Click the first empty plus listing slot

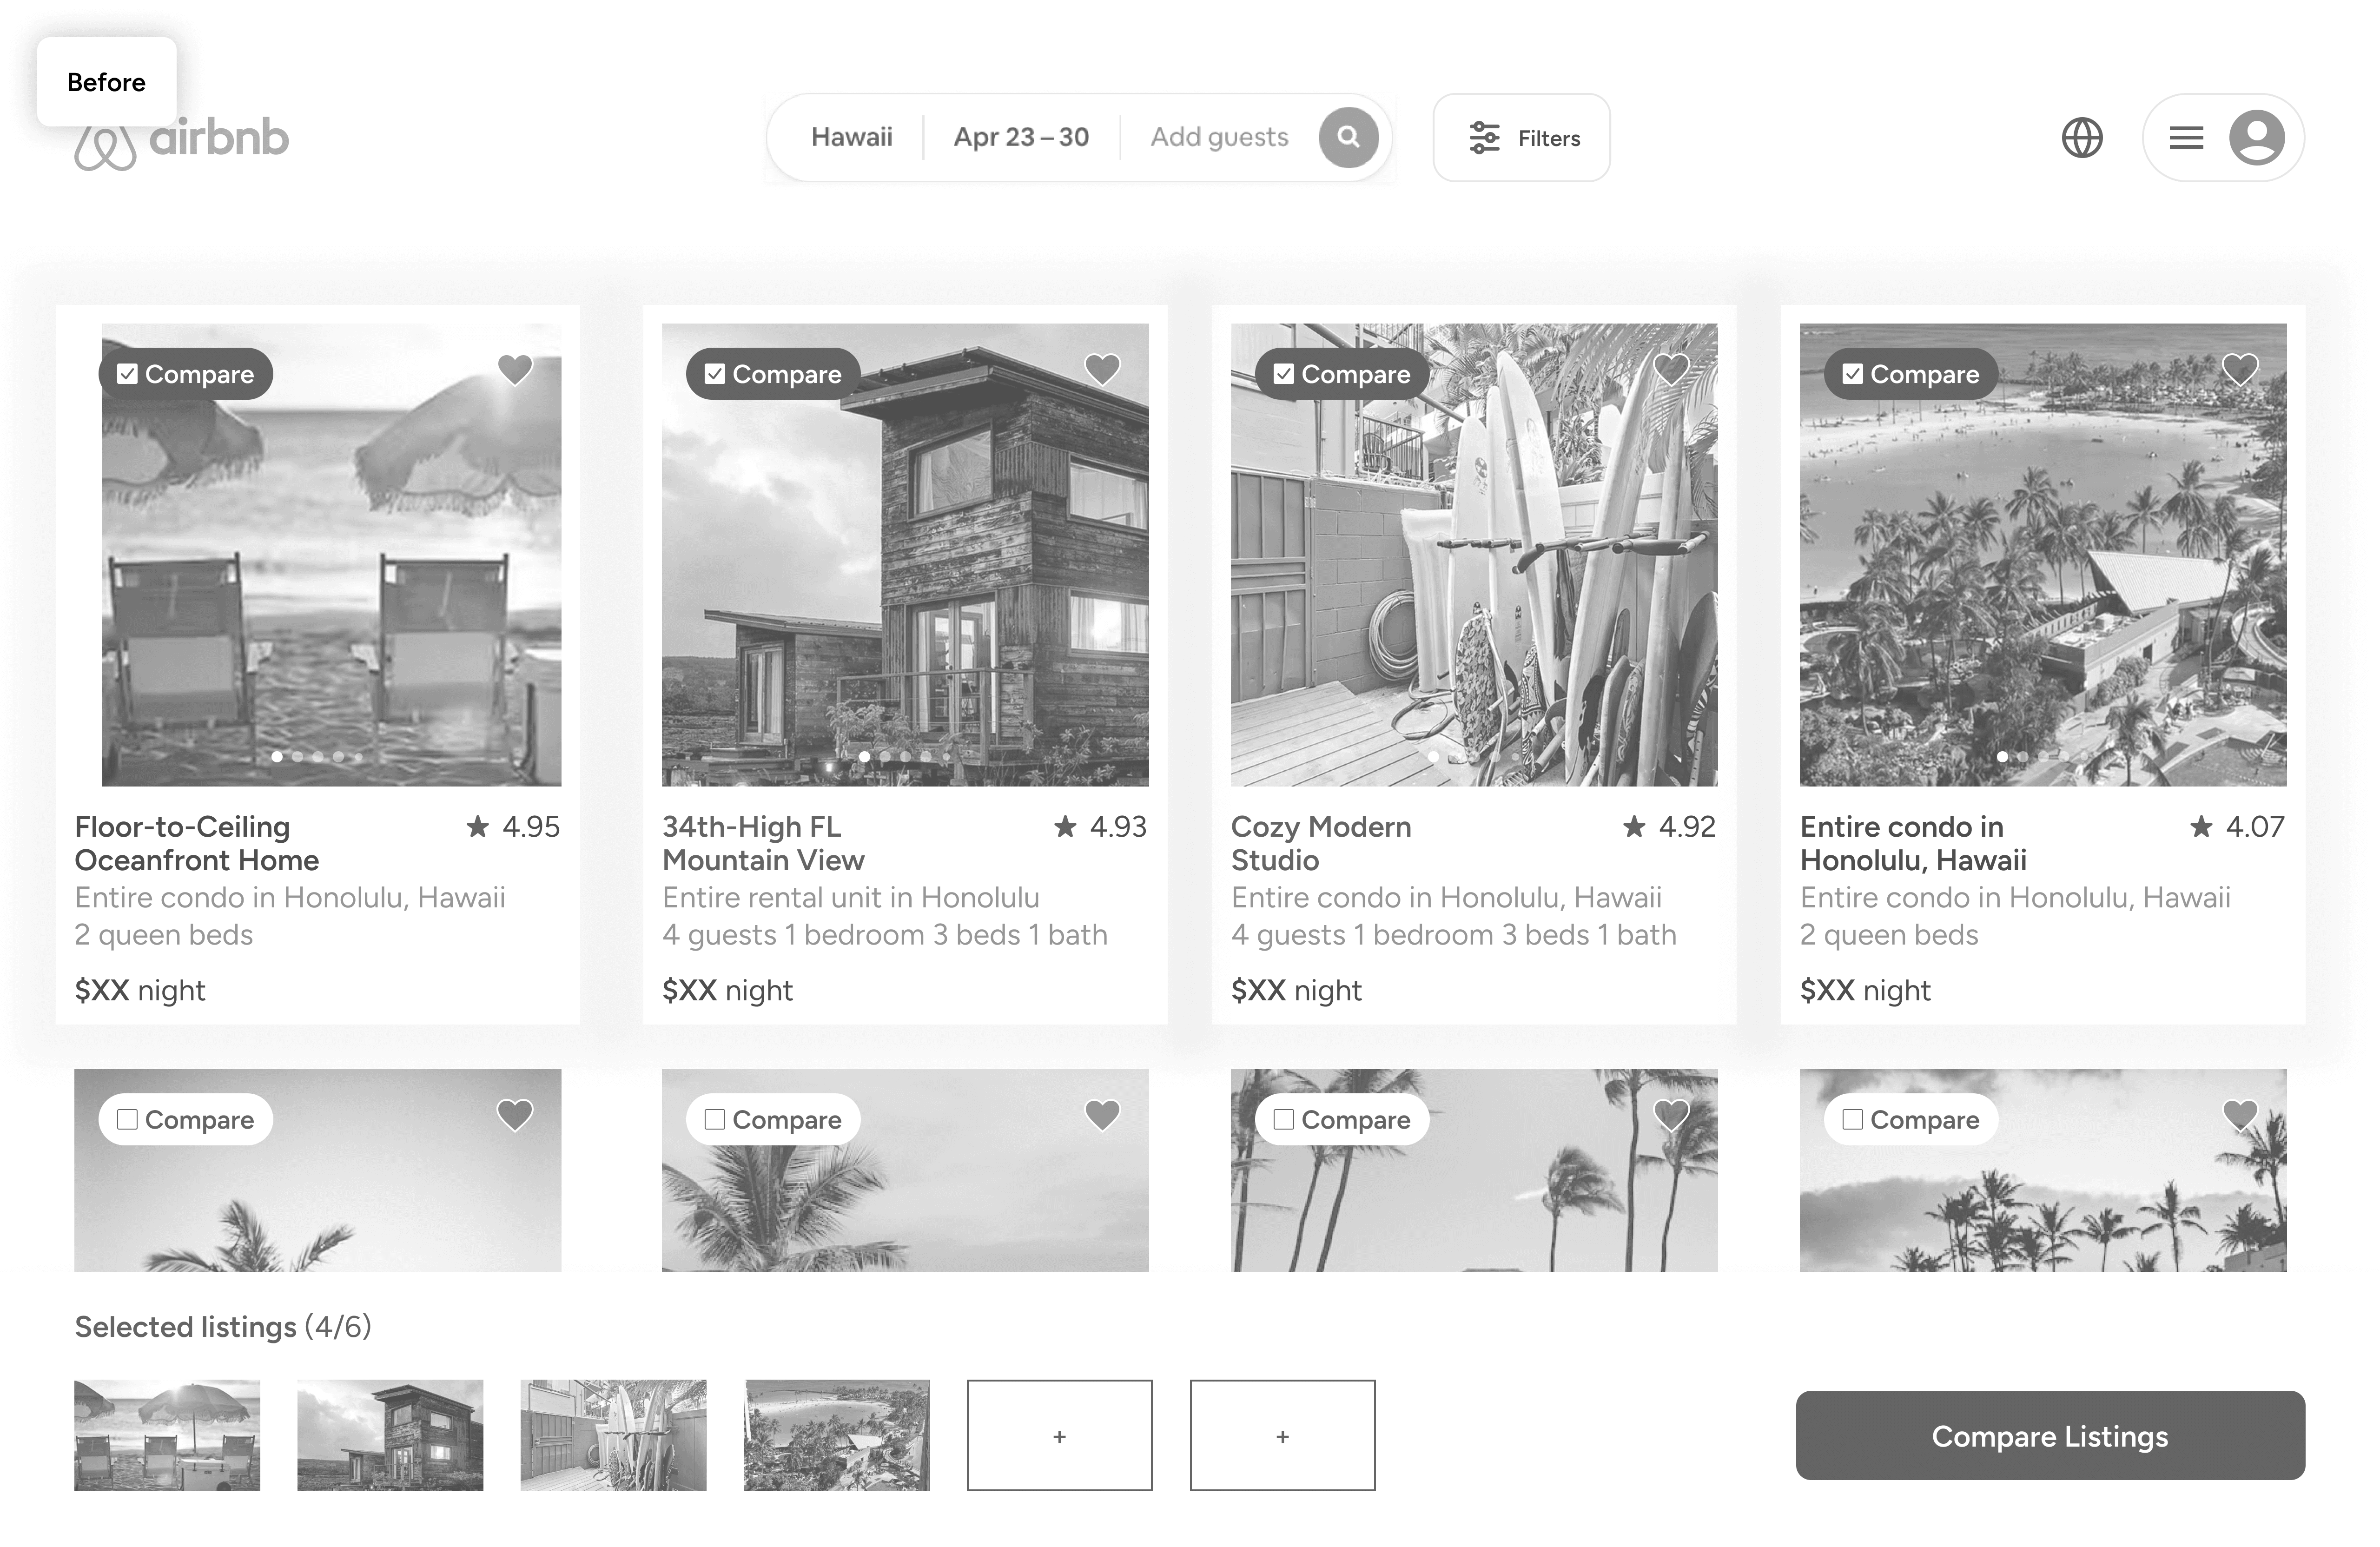coord(1059,1435)
